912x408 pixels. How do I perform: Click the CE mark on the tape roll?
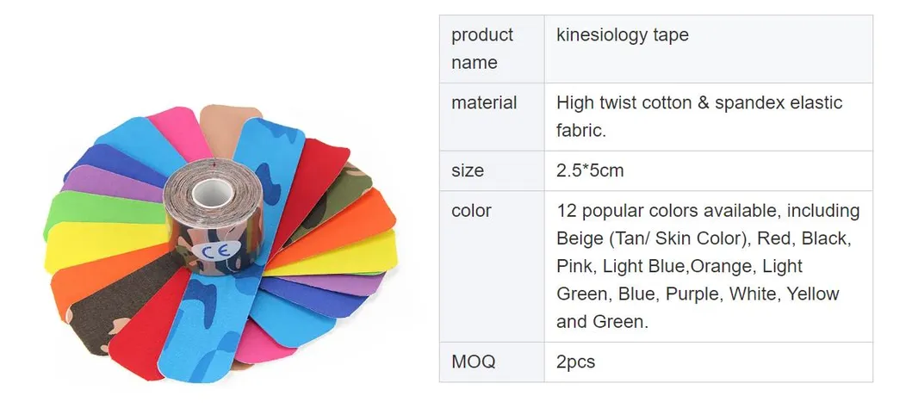(x=211, y=250)
